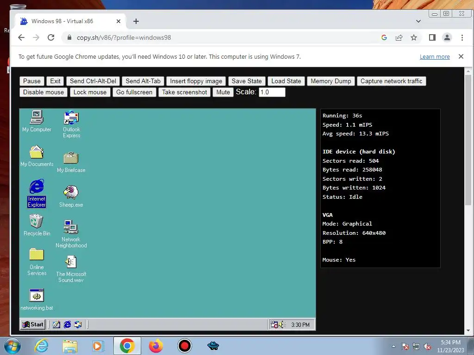Screen dimensions: 474x355
Task: Click the Action Center flag tray icon
Action: (405, 347)
